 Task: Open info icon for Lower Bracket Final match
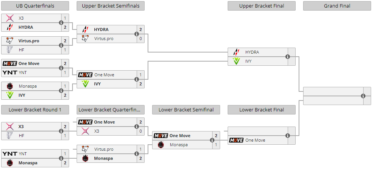point(288,136)
